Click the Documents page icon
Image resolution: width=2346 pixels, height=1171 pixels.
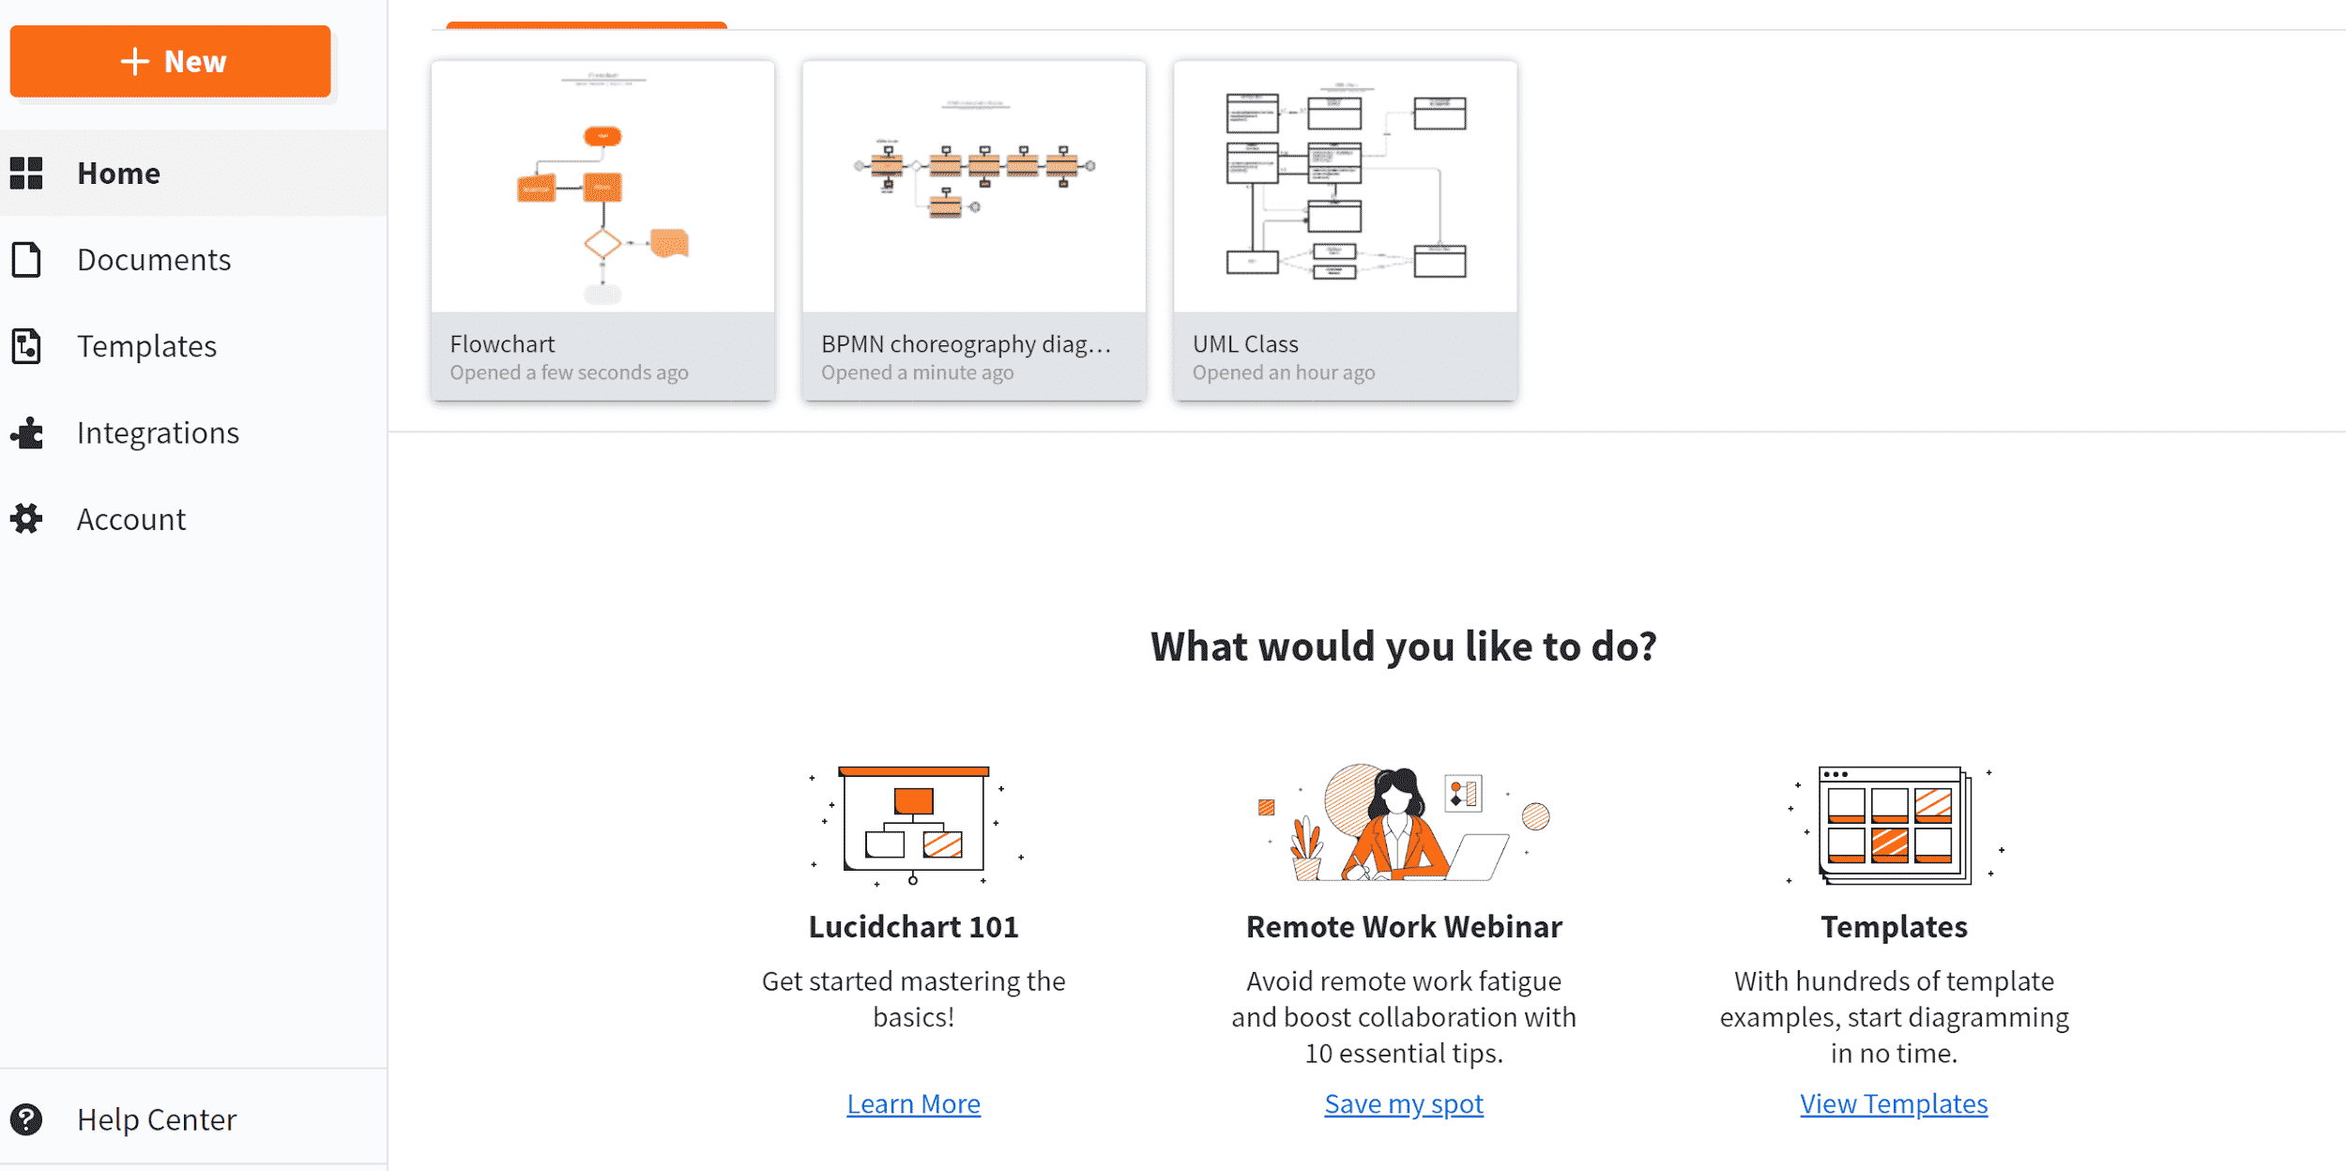pyautogui.click(x=26, y=259)
